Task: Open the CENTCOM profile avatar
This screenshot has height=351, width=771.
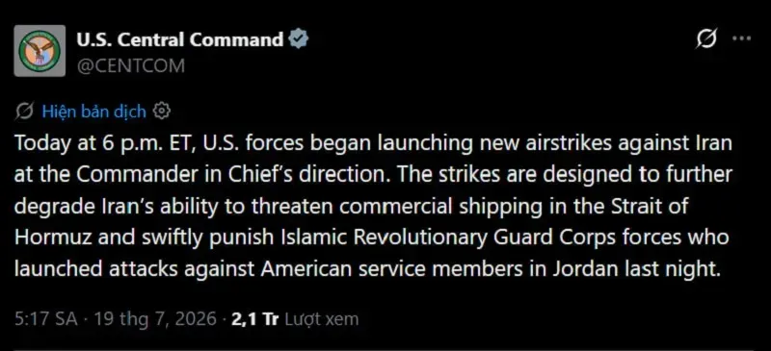Action: coord(40,51)
